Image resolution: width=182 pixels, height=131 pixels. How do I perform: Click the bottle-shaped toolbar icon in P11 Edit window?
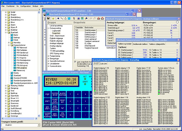tap(65, 18)
